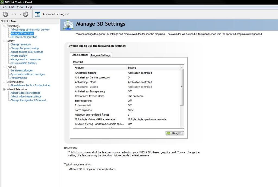The width and height of the screenshot is (278, 187).
Task: Click the Use hardware setting value
Action: point(136,96)
